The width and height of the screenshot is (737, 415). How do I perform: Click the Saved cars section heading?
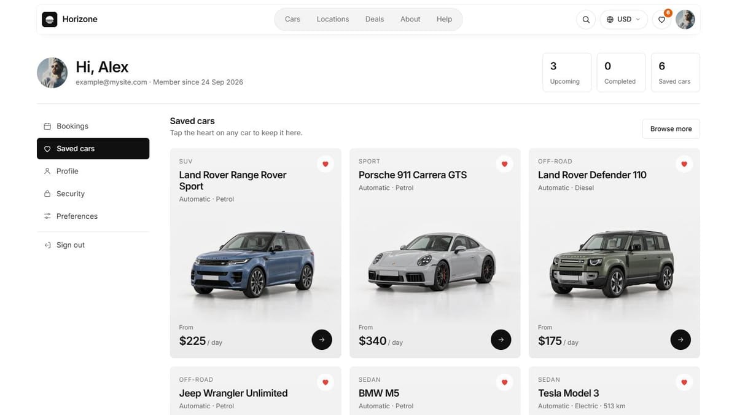tap(192, 121)
